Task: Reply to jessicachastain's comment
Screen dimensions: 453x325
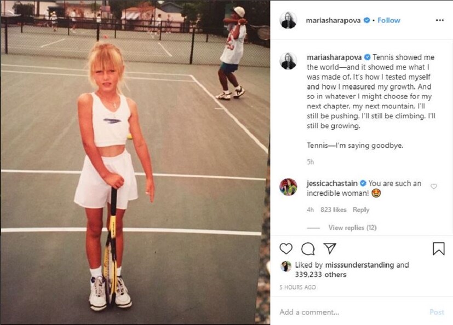Action: (x=361, y=210)
